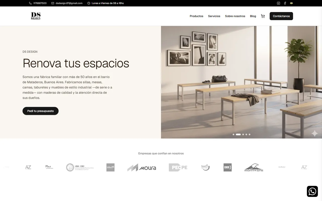
Task: Click the DS DESIGN label above the heading
Action: (30, 52)
